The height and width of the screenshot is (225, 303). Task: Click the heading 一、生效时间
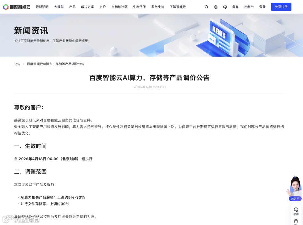click(x=30, y=146)
